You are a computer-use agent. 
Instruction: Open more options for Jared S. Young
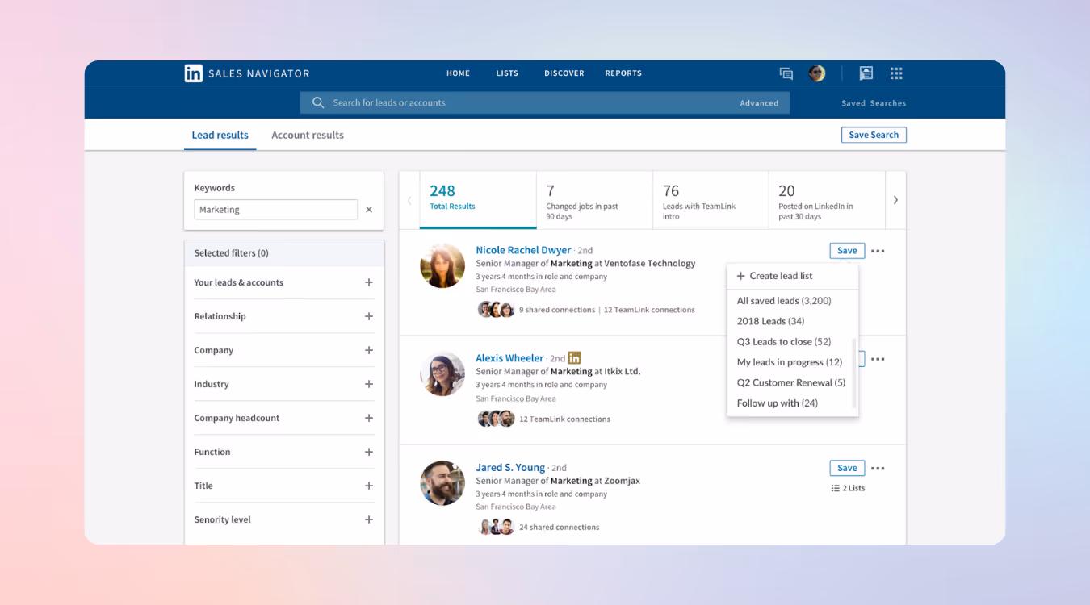[x=878, y=468]
